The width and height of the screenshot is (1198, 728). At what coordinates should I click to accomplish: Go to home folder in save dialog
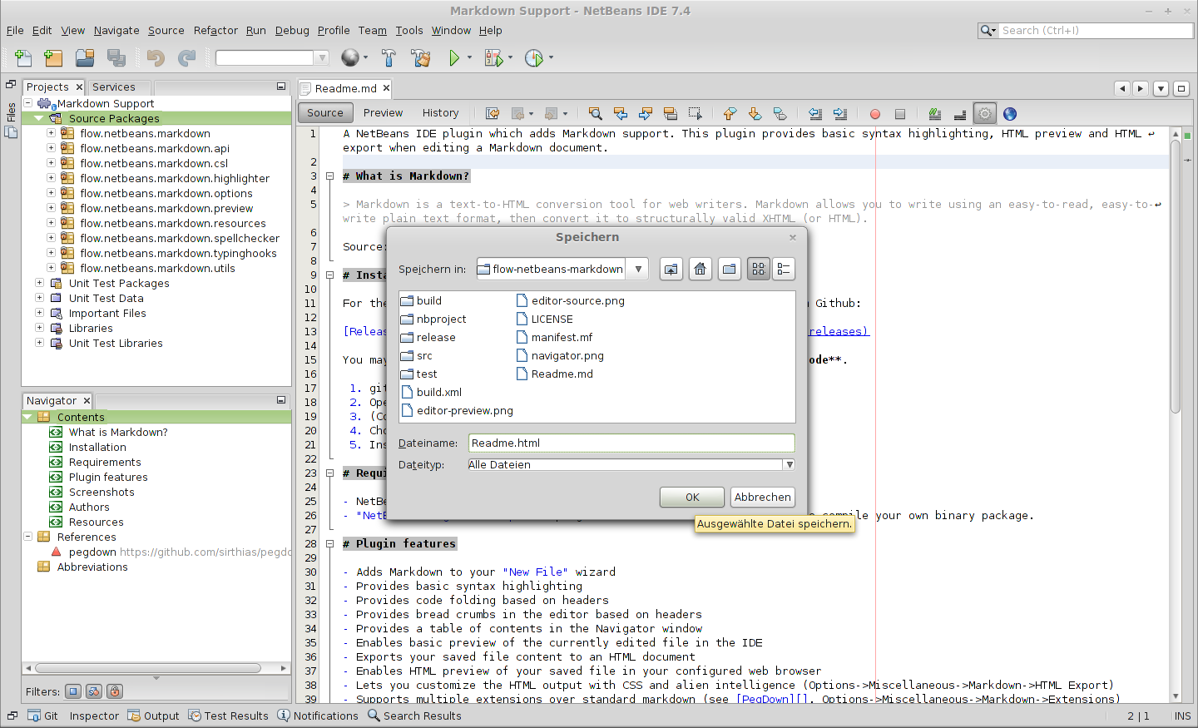pyautogui.click(x=700, y=269)
